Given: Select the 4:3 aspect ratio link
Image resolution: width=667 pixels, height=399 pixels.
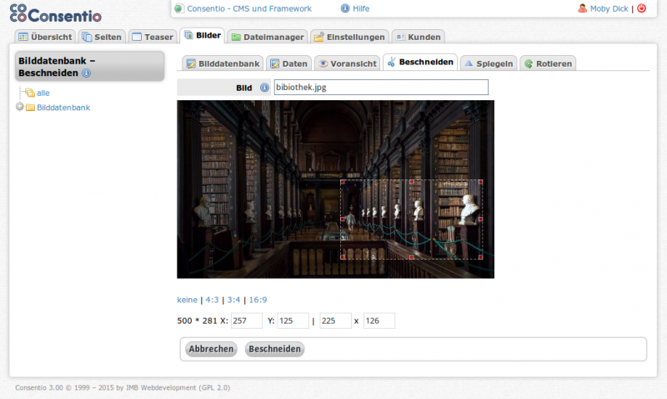Looking at the screenshot, I should point(213,300).
